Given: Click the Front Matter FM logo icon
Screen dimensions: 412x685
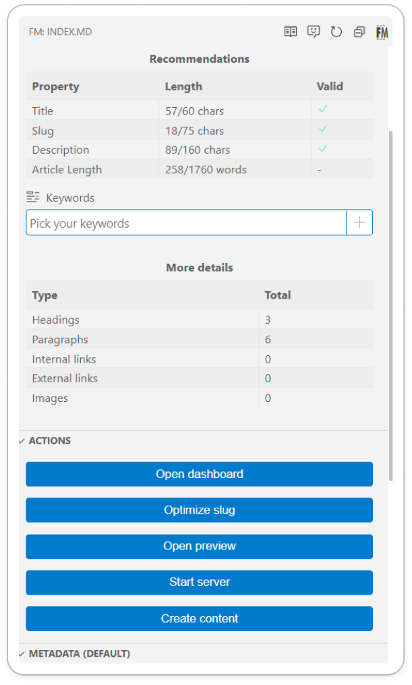Looking at the screenshot, I should coord(382,32).
